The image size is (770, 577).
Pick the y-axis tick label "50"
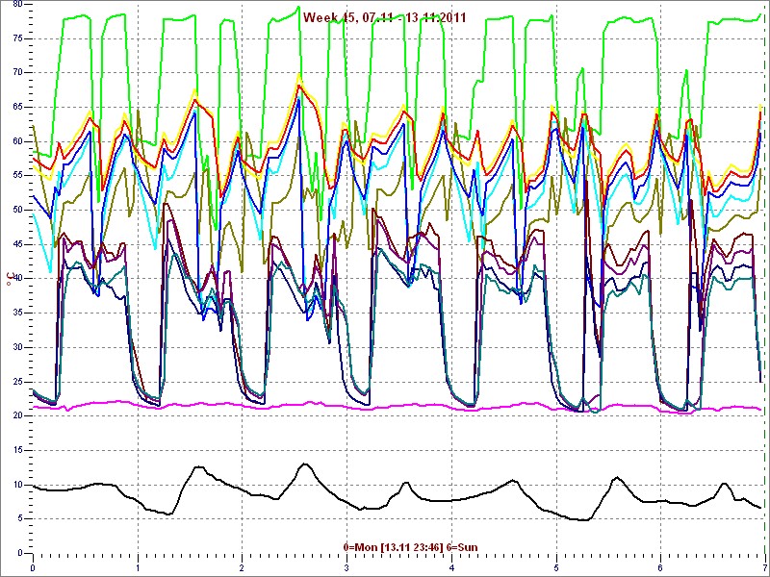pyautogui.click(x=17, y=210)
